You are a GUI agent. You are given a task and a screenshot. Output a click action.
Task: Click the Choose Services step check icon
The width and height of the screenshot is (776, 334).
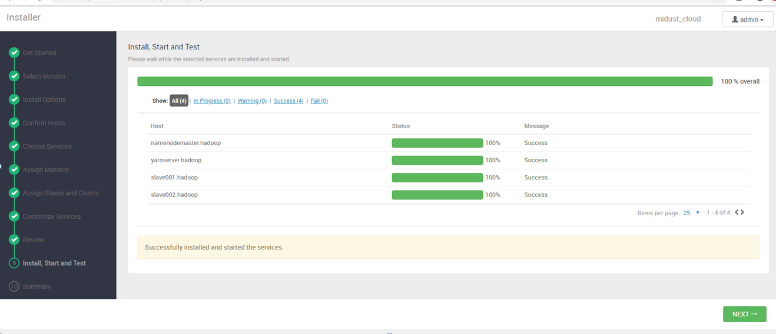pyautogui.click(x=14, y=146)
